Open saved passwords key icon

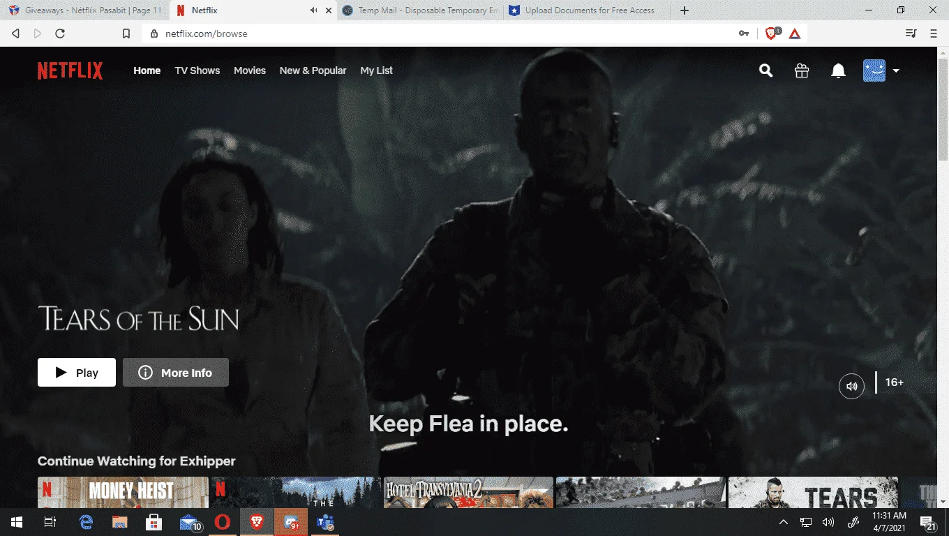(744, 33)
